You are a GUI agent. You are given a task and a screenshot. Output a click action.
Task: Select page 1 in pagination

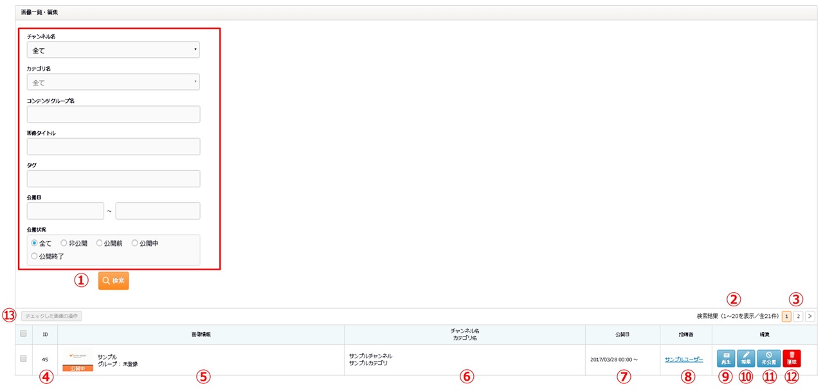pos(786,316)
